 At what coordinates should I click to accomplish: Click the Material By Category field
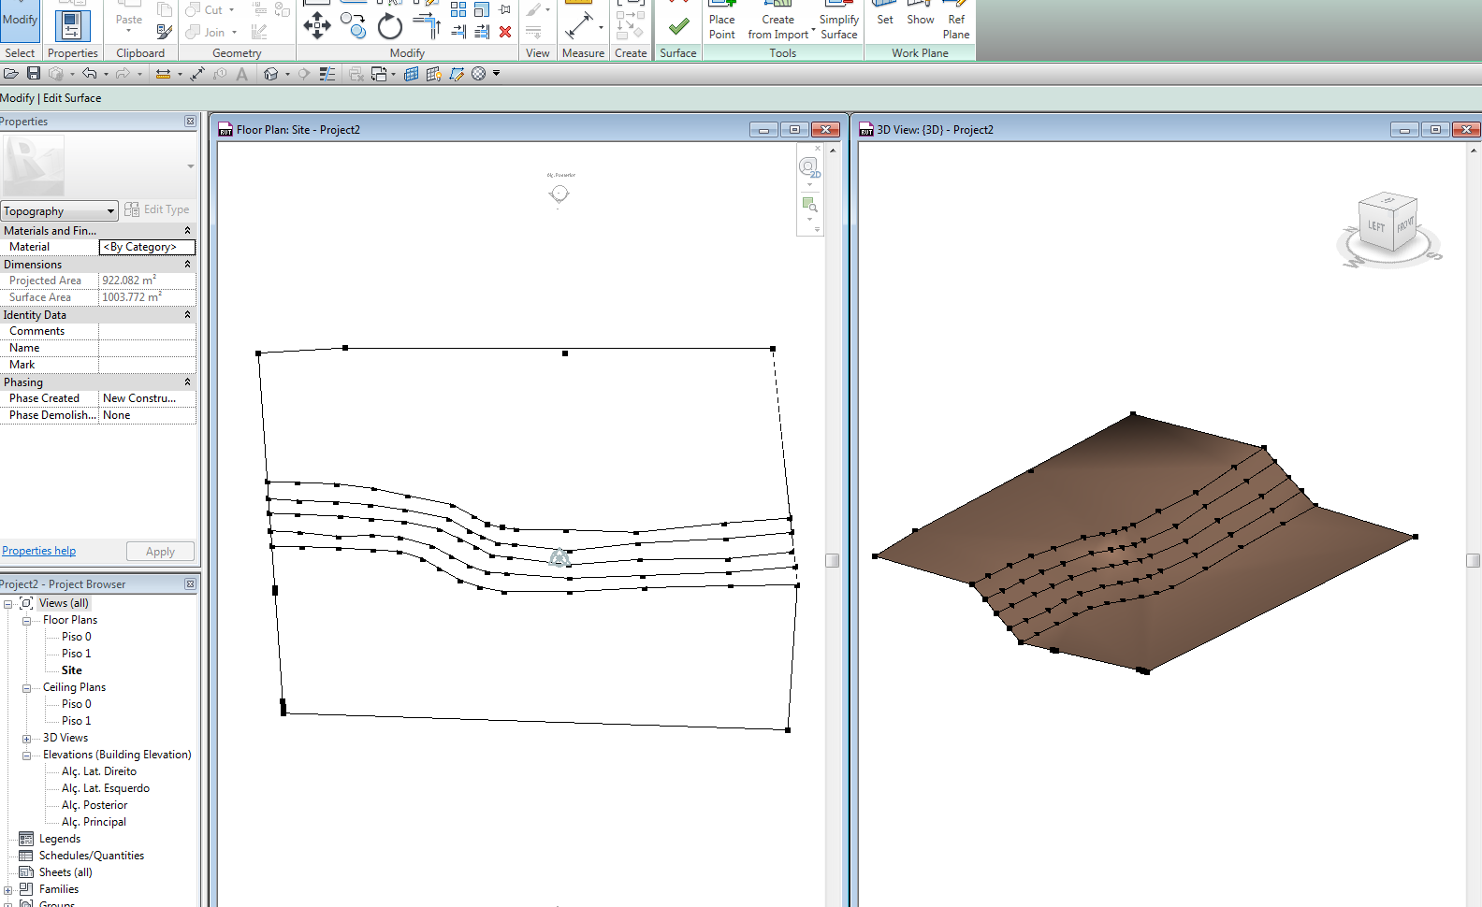147,247
